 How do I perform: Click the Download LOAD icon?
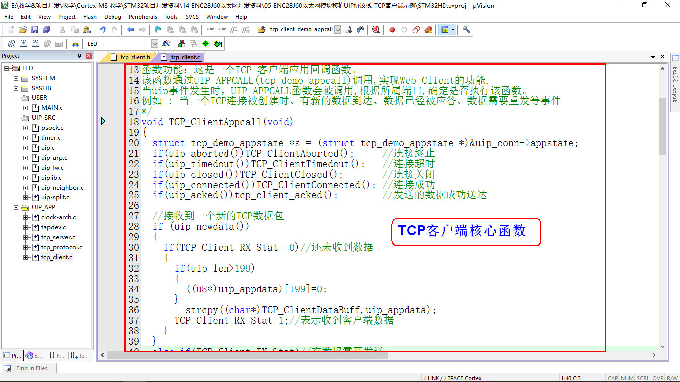coord(75,44)
